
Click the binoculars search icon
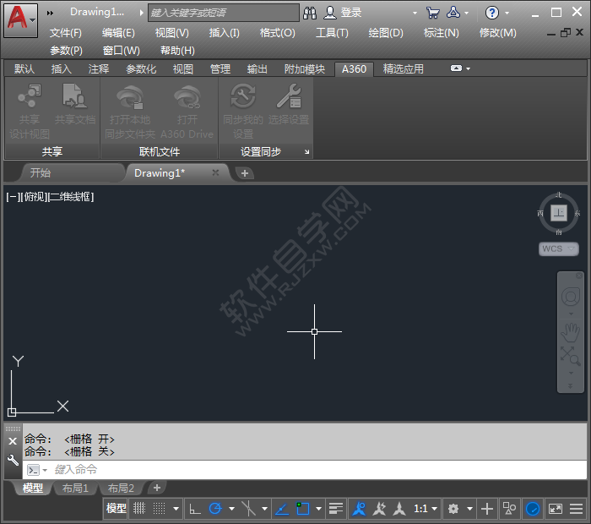(x=310, y=13)
